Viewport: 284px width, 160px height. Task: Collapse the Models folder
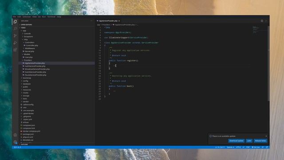click(x=27, y=54)
